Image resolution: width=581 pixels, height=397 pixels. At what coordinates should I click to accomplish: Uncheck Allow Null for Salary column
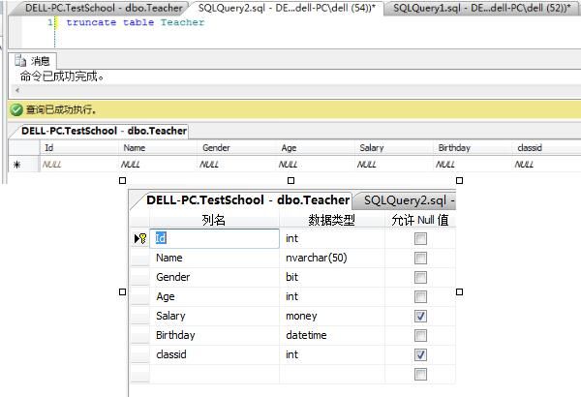pos(420,316)
